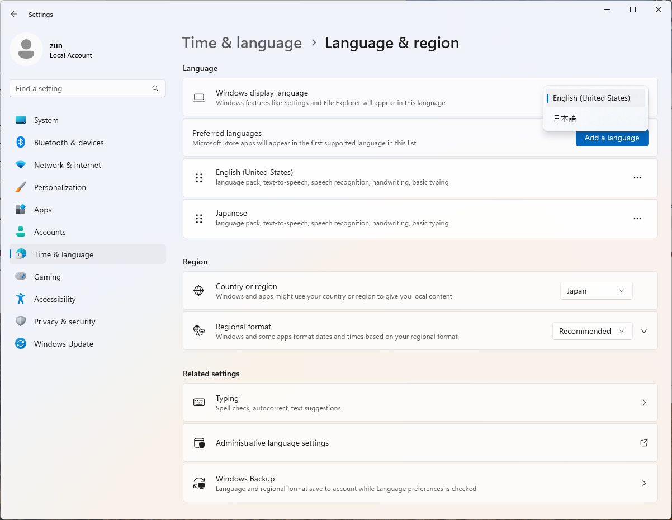The image size is (672, 520).
Task: Open Privacy & security settings
Action: pos(88,322)
